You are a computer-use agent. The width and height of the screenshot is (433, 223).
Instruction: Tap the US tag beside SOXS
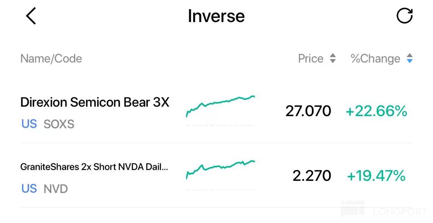click(29, 124)
